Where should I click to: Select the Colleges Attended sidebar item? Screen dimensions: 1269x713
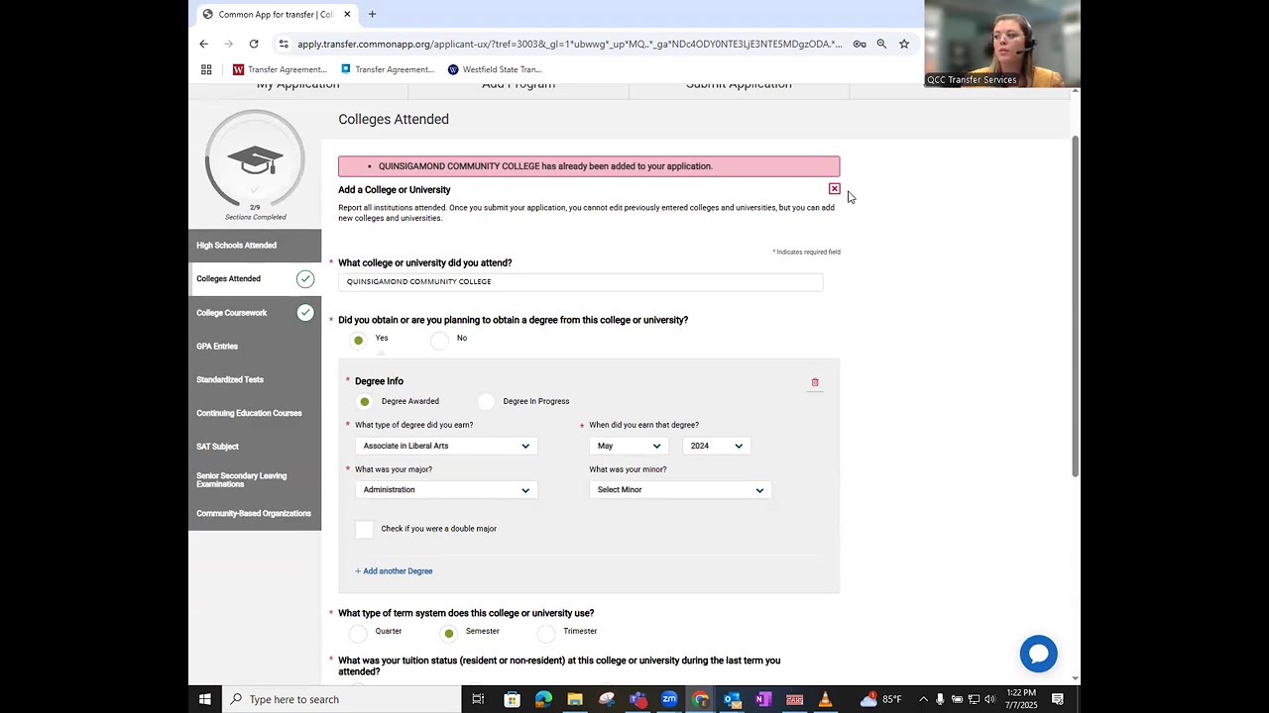255,279
